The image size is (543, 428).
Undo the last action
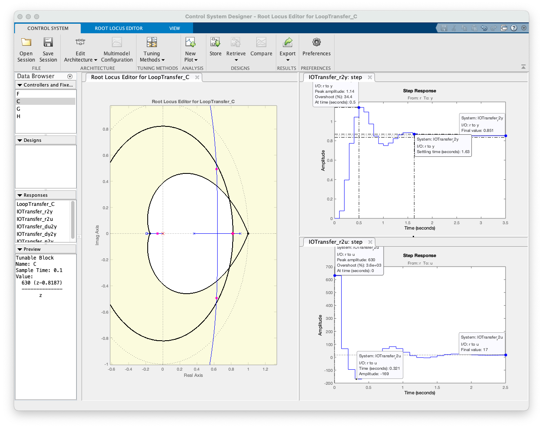point(484,28)
